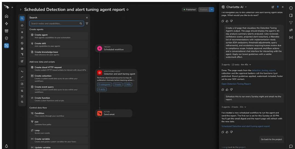Click the CrowdStrike falcon logo
The height and width of the screenshot is (149, 295).
click(x=6, y=7)
